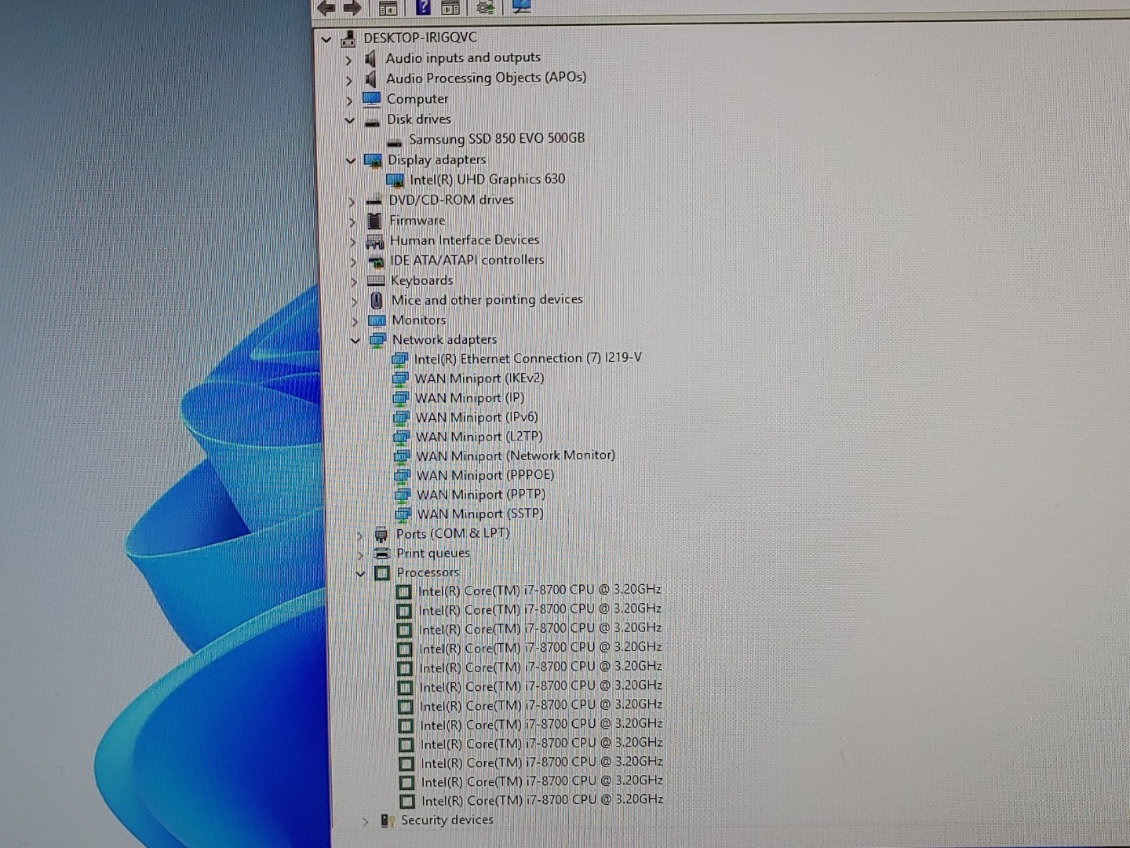Click the Display adapters category icon
Screen dimensions: 1130x848
373,160
